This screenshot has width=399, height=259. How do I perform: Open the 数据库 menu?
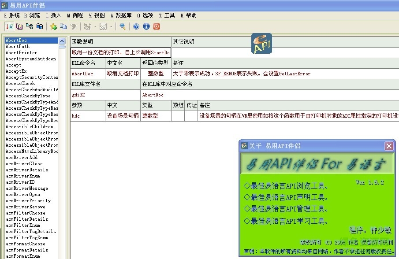click(x=121, y=15)
